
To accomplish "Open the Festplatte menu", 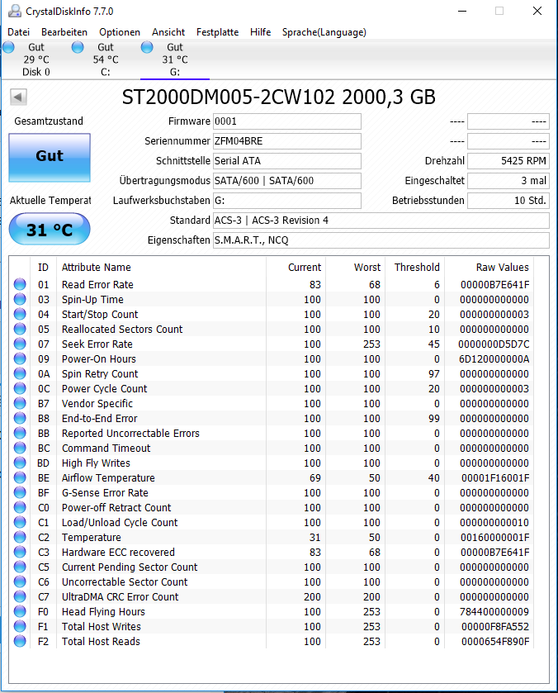I will [217, 32].
